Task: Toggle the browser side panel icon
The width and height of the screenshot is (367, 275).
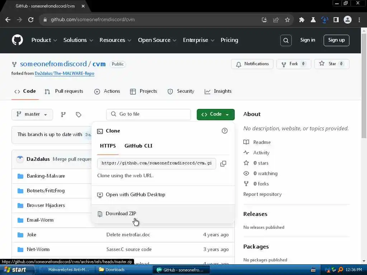Action: coord(336,20)
